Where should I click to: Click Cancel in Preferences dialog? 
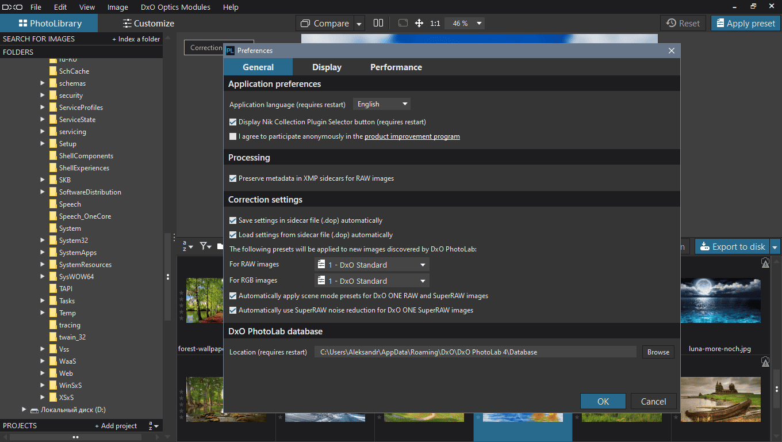(653, 402)
